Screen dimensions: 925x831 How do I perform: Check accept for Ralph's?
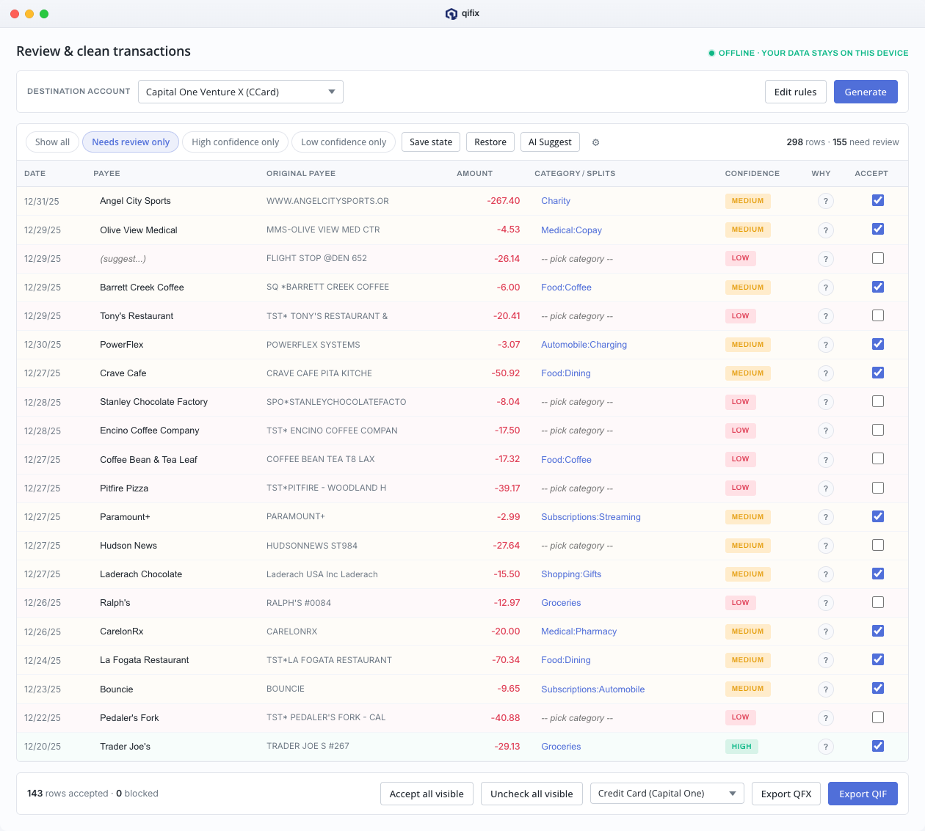click(x=878, y=602)
